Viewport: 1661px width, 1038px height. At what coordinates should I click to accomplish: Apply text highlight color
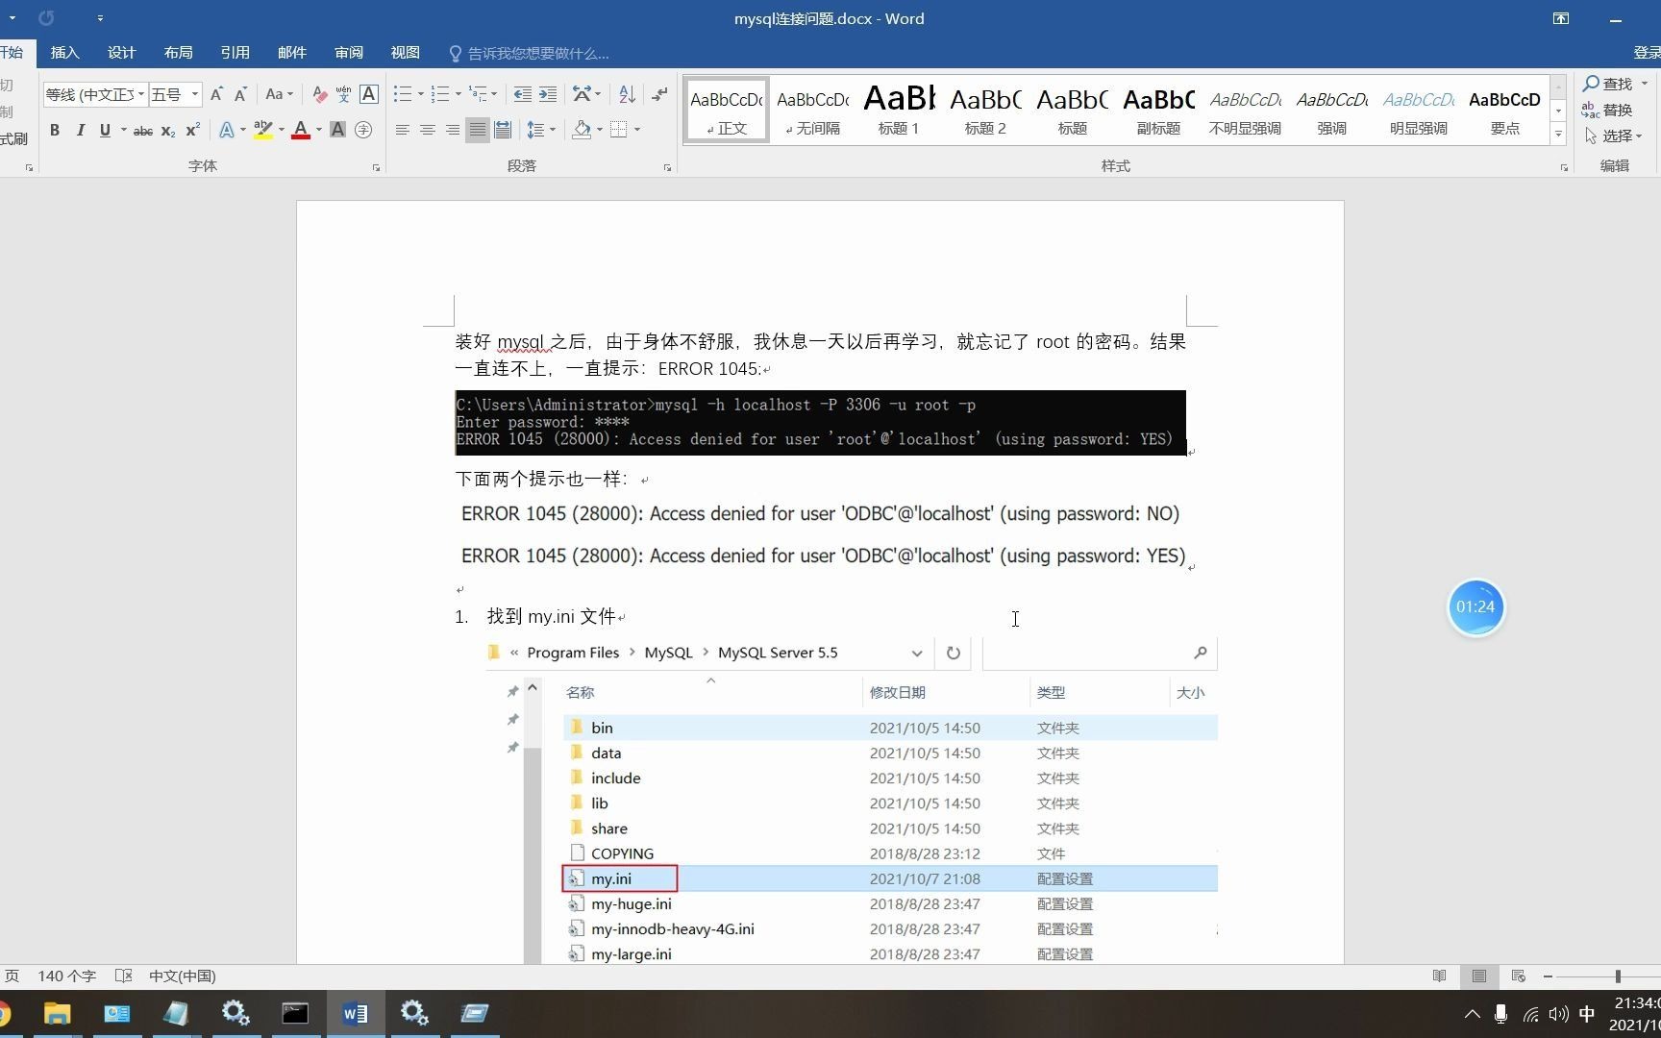[262, 130]
